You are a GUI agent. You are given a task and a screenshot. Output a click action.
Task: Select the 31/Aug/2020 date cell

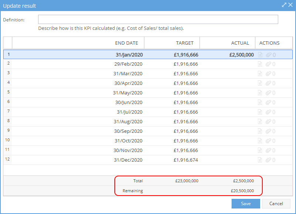click(78, 122)
